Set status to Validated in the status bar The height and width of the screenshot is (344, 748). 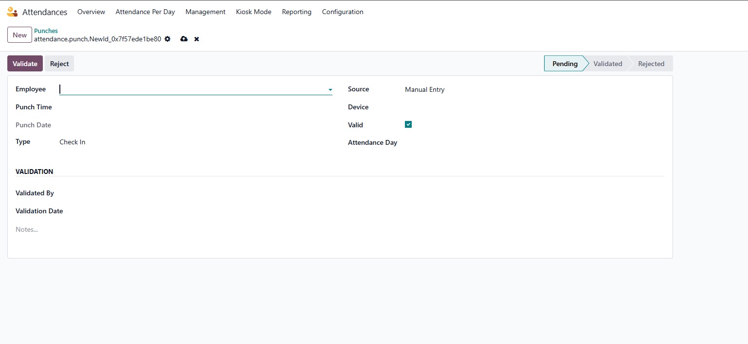(607, 64)
